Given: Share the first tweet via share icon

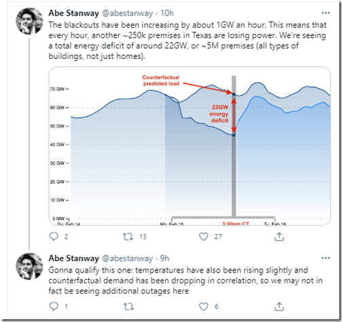Looking at the screenshot, I should tap(279, 237).
